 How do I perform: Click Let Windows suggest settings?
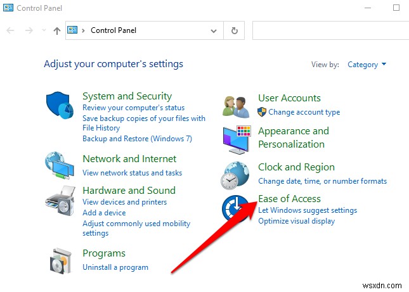tap(308, 210)
